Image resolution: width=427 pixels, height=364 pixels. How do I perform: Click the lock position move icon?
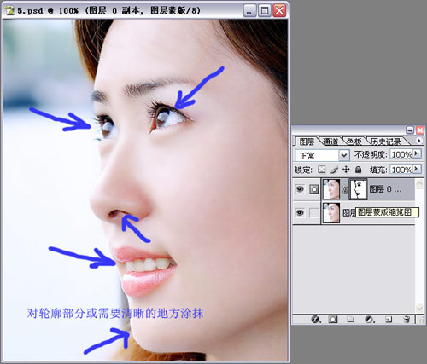pos(346,170)
